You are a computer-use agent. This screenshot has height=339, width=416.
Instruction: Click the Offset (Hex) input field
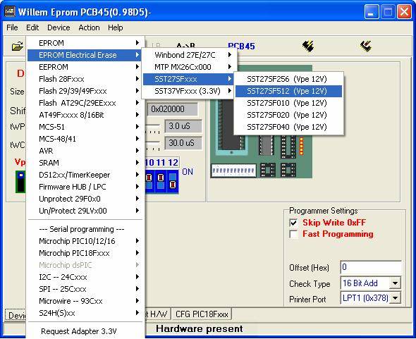coord(371,267)
